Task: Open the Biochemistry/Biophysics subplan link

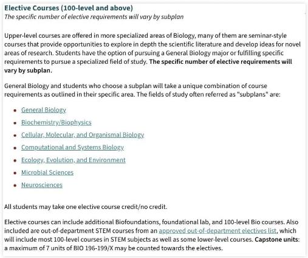Action: coord(56,123)
